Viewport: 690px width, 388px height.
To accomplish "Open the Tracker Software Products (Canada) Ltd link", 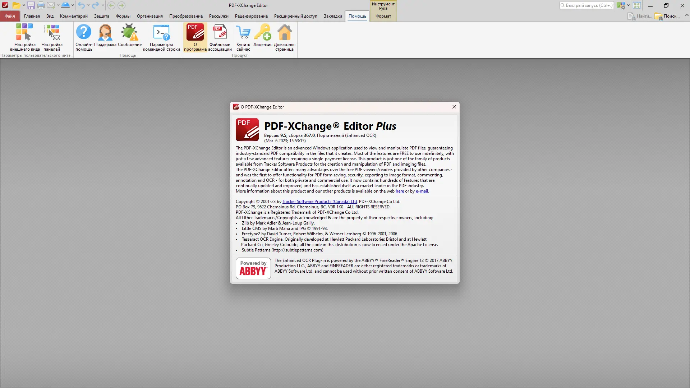I will click(319, 202).
